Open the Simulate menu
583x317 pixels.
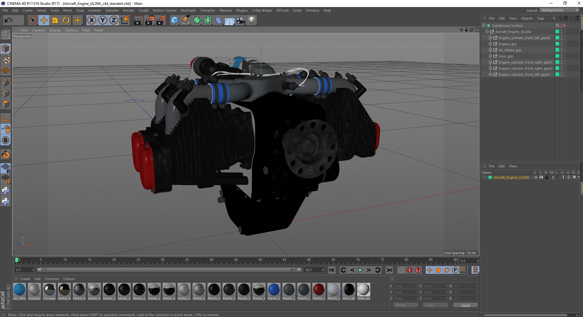(112, 10)
